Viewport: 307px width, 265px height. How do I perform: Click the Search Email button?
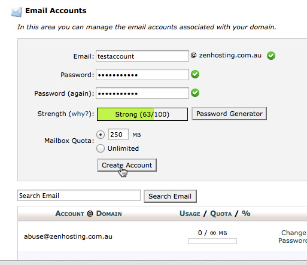170,196
